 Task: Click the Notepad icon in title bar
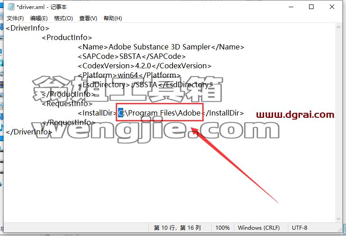(x=11, y=7)
